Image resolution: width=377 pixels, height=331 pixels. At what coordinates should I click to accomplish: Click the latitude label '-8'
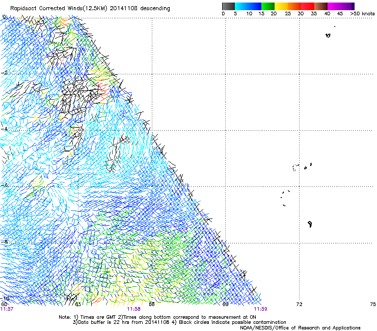[5, 242]
